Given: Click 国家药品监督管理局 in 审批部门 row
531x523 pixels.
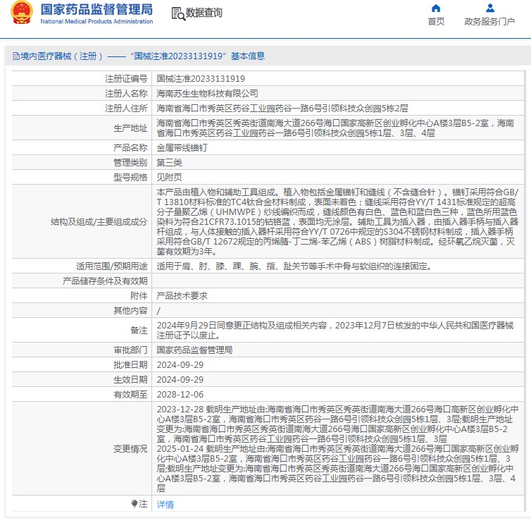Looking at the screenshot, I should click(x=194, y=350).
